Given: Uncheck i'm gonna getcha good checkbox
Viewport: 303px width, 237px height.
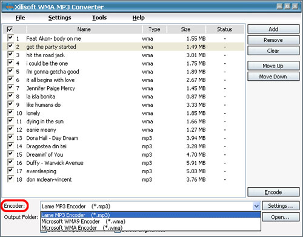Looking at the screenshot, I should (x=10, y=71).
